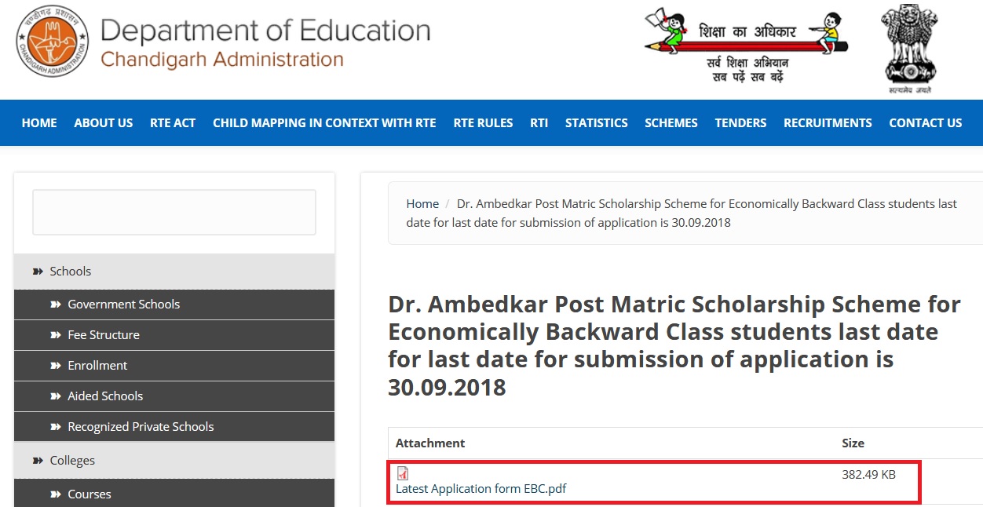Viewport: 983px width, 507px height.
Task: Select RECRUITMENTS in the navigation bar
Action: tap(828, 123)
